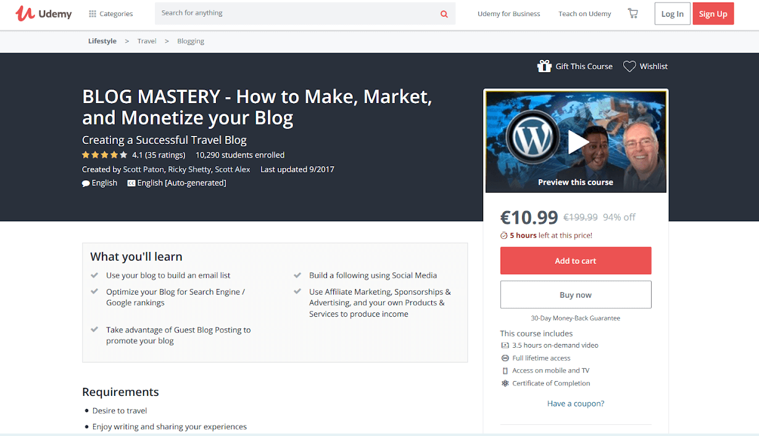
Task: Play the course preview video
Action: pos(578,142)
